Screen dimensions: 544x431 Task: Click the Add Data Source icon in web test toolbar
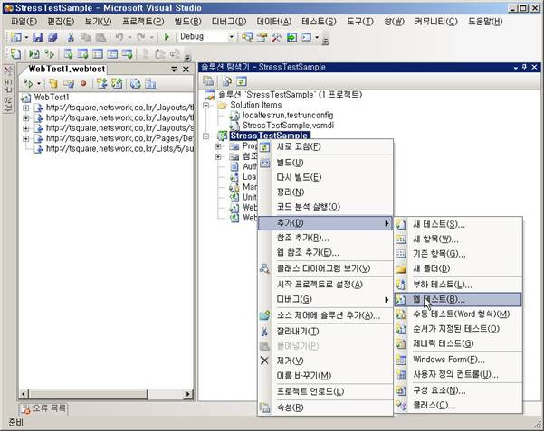[x=53, y=83]
